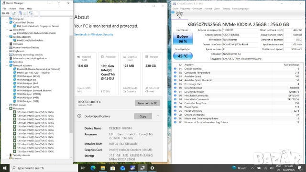Open the Файл menu in CrystalDiskInfo
The height and width of the screenshot is (172, 306).
(175, 9)
